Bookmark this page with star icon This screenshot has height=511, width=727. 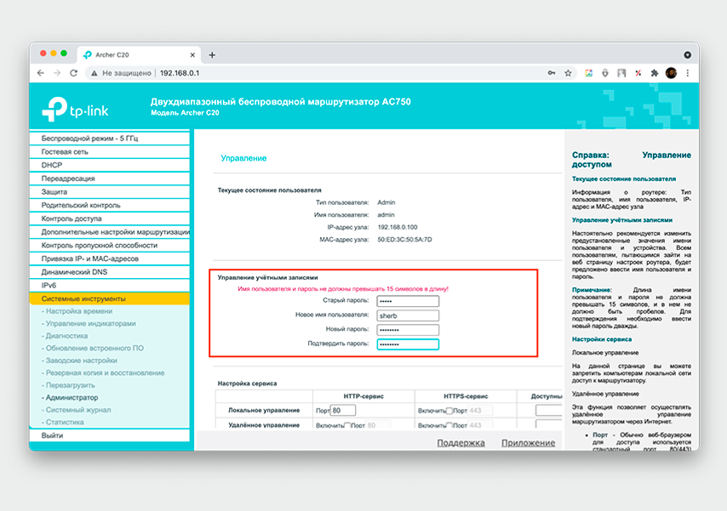point(568,73)
